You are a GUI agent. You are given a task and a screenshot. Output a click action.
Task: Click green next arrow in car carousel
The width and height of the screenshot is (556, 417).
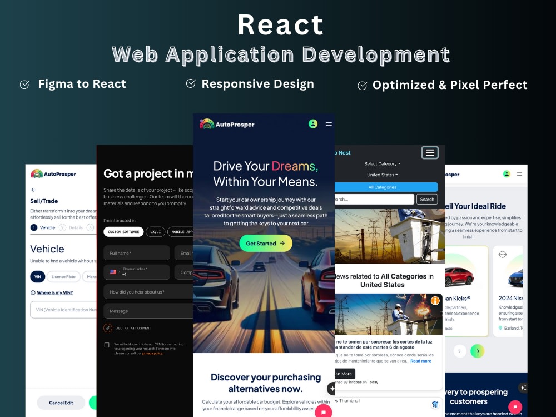477,351
